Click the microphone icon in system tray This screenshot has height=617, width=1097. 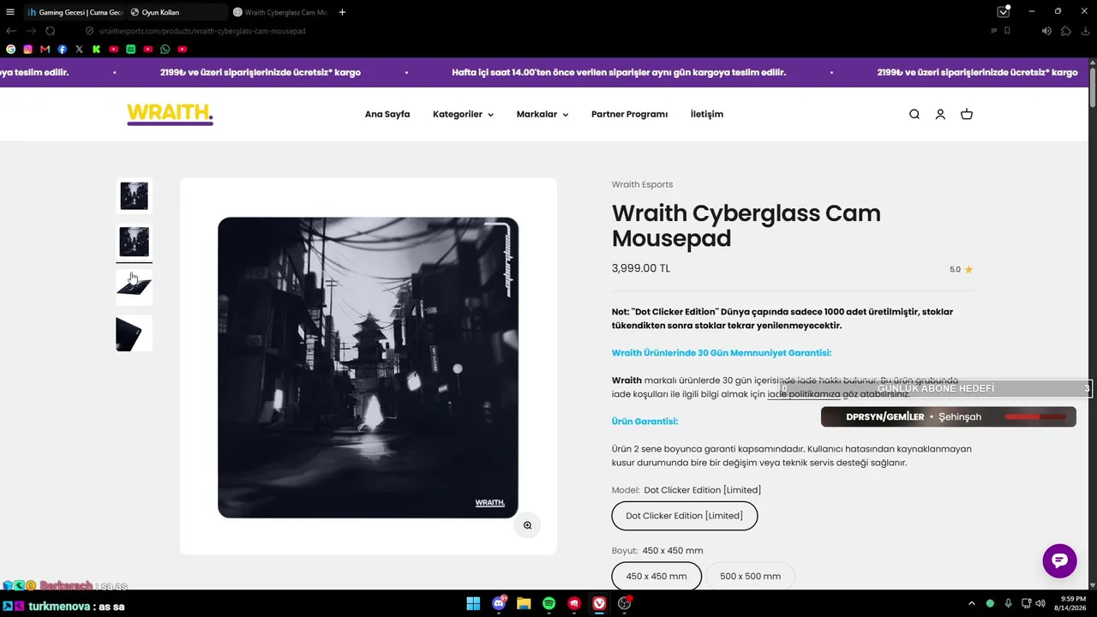point(1008,603)
